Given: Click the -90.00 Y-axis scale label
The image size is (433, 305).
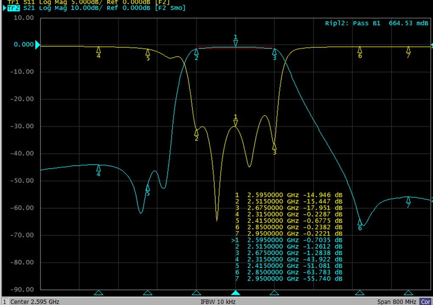Looking at the screenshot, I should click(x=23, y=290).
